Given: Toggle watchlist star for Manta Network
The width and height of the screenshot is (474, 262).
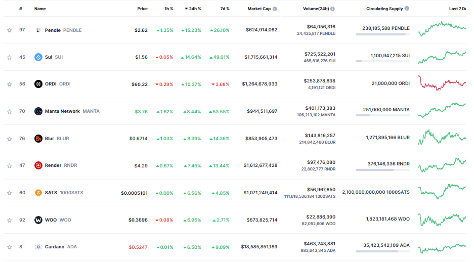Looking at the screenshot, I should tap(10, 111).
